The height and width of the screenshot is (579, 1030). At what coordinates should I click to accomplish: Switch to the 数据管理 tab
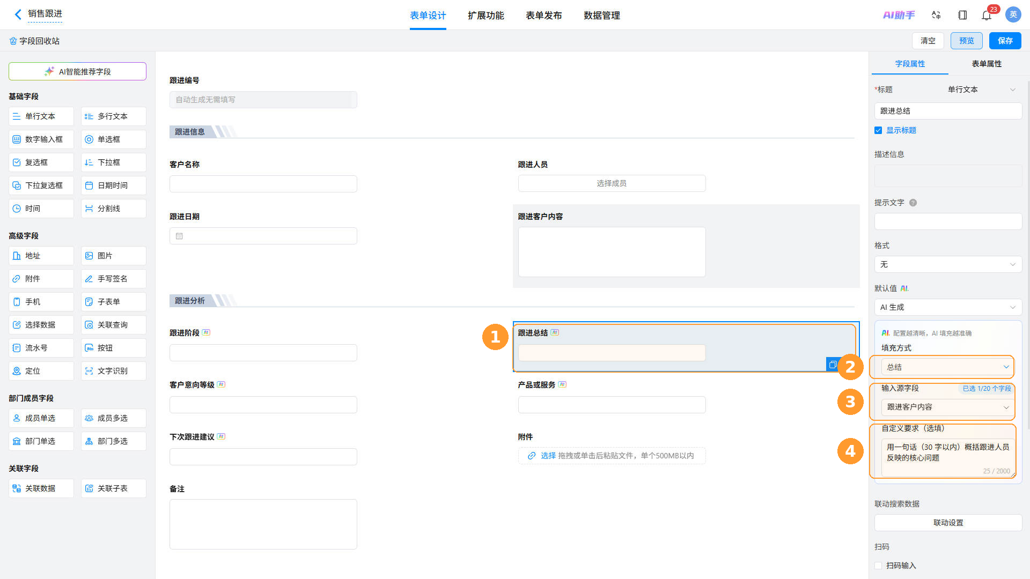tap(602, 16)
